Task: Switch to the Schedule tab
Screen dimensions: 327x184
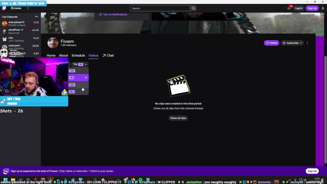Action: 78,55
